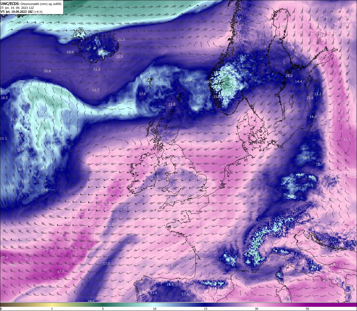Click the map value '20.3' over England
Viewport: 357px width, 311px height.
[182, 173]
